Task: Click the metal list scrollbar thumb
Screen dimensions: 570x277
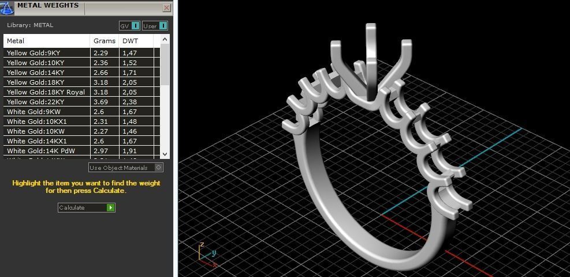Action: point(165,64)
